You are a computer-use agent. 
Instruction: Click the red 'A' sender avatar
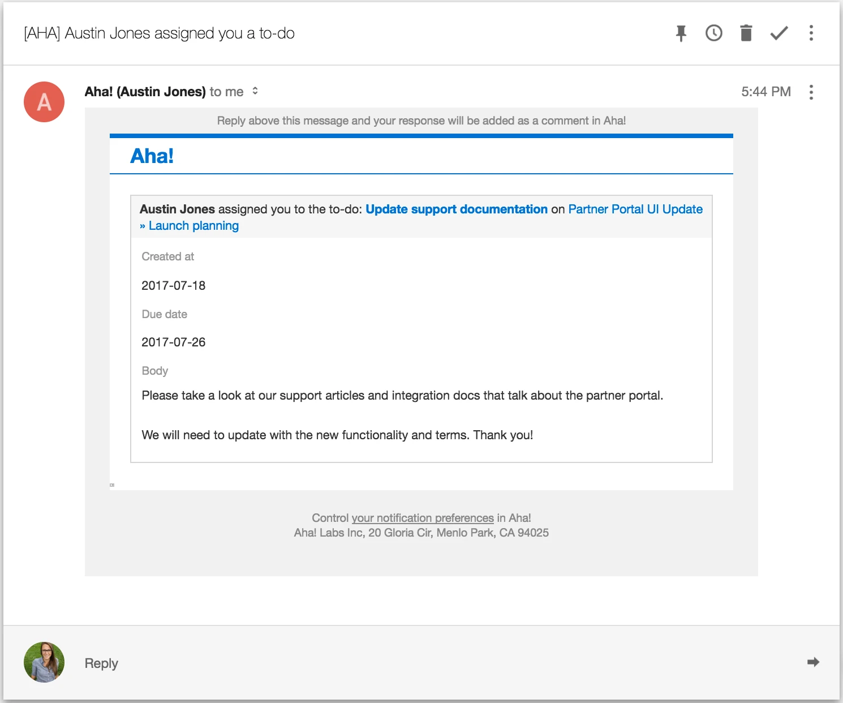pyautogui.click(x=44, y=102)
